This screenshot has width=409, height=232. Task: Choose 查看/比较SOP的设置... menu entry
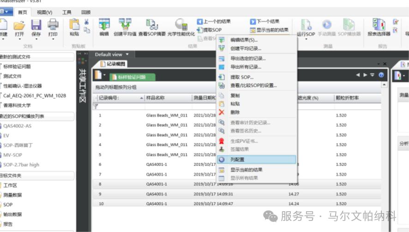point(257,85)
